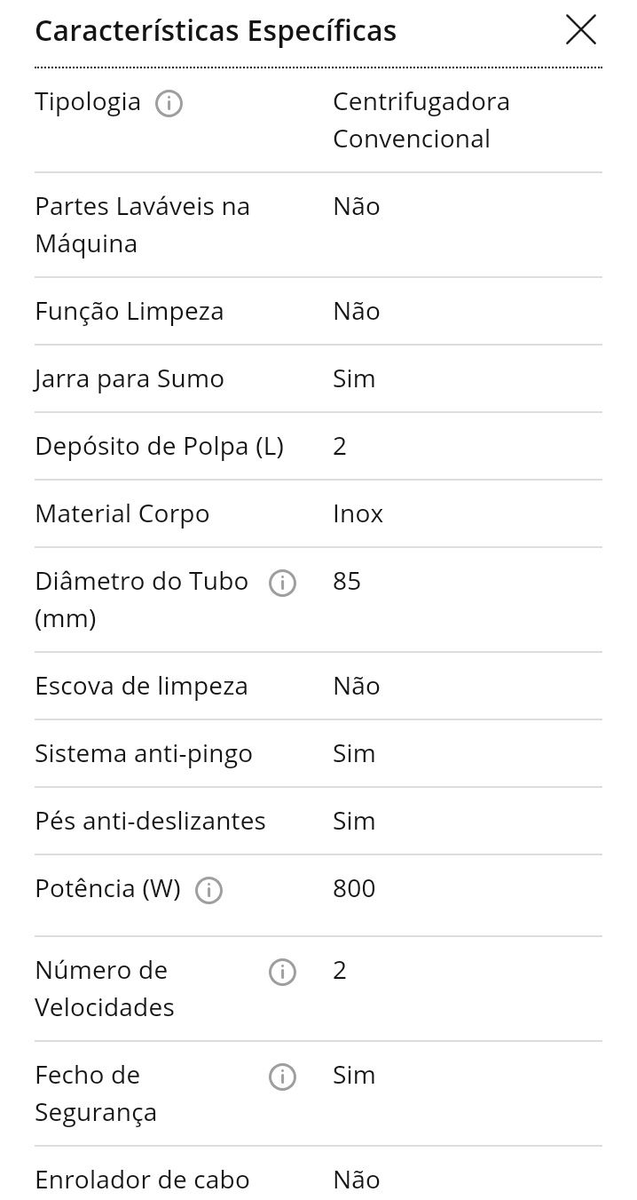The height and width of the screenshot is (1200, 637).
Task: Select the Tipologia label
Action: tap(88, 101)
